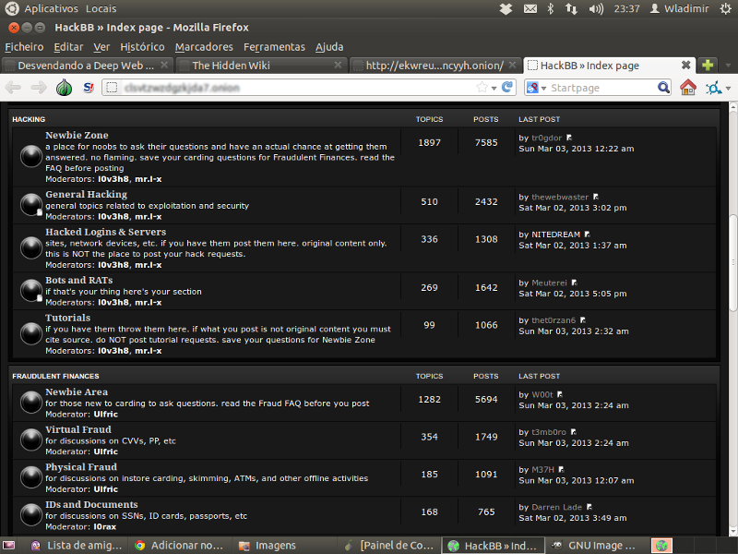Click the show desktop icon in bottom panel
This screenshot has height=554, width=738.
[x=9, y=546]
